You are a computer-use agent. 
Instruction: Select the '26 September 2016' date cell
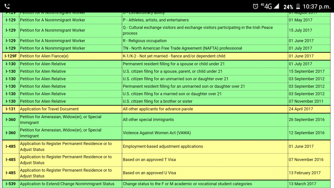coord(309,120)
